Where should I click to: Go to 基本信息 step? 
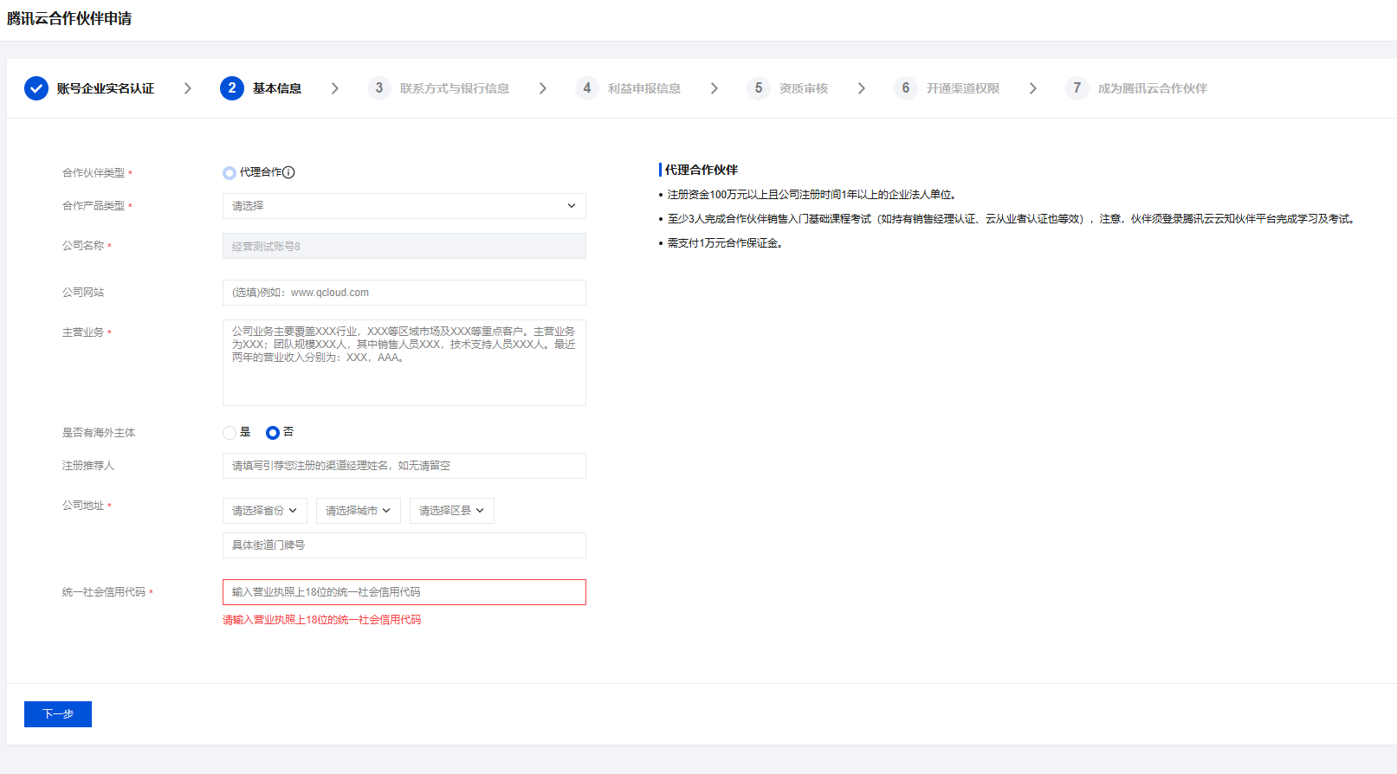(x=277, y=88)
